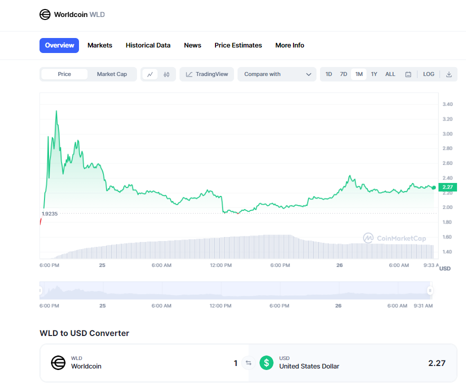Click the 9:31 AM navigator label

(423, 306)
